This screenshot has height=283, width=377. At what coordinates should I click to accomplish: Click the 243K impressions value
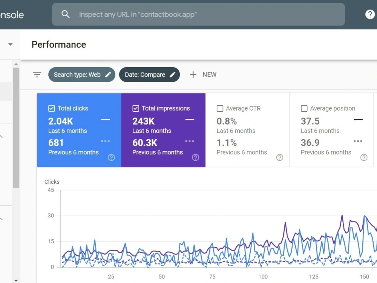point(144,121)
